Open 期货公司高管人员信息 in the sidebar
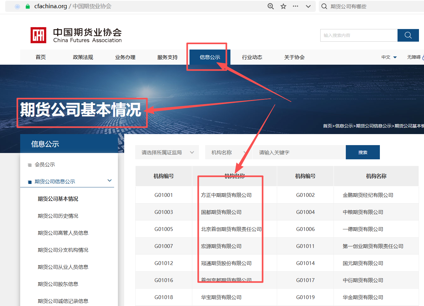This screenshot has width=424, height=306. 63,233
